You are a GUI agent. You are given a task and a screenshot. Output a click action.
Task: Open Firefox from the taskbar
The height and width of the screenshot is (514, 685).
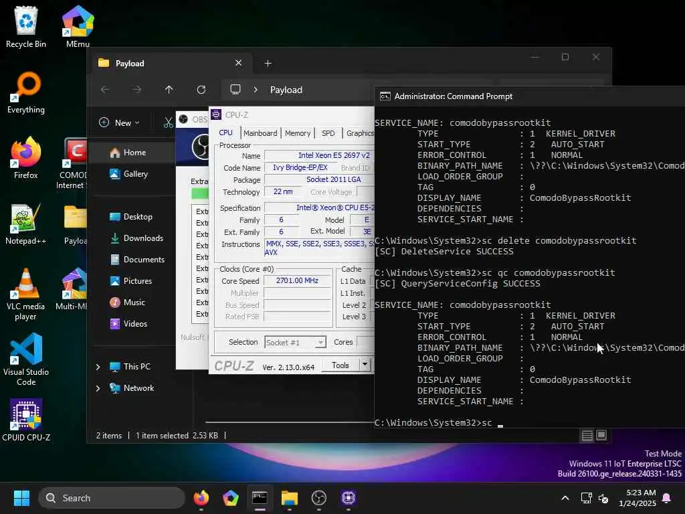(201, 498)
